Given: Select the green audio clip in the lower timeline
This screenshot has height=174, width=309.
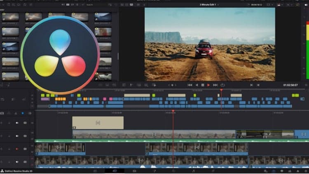Looking at the screenshot, I should [x=172, y=141].
